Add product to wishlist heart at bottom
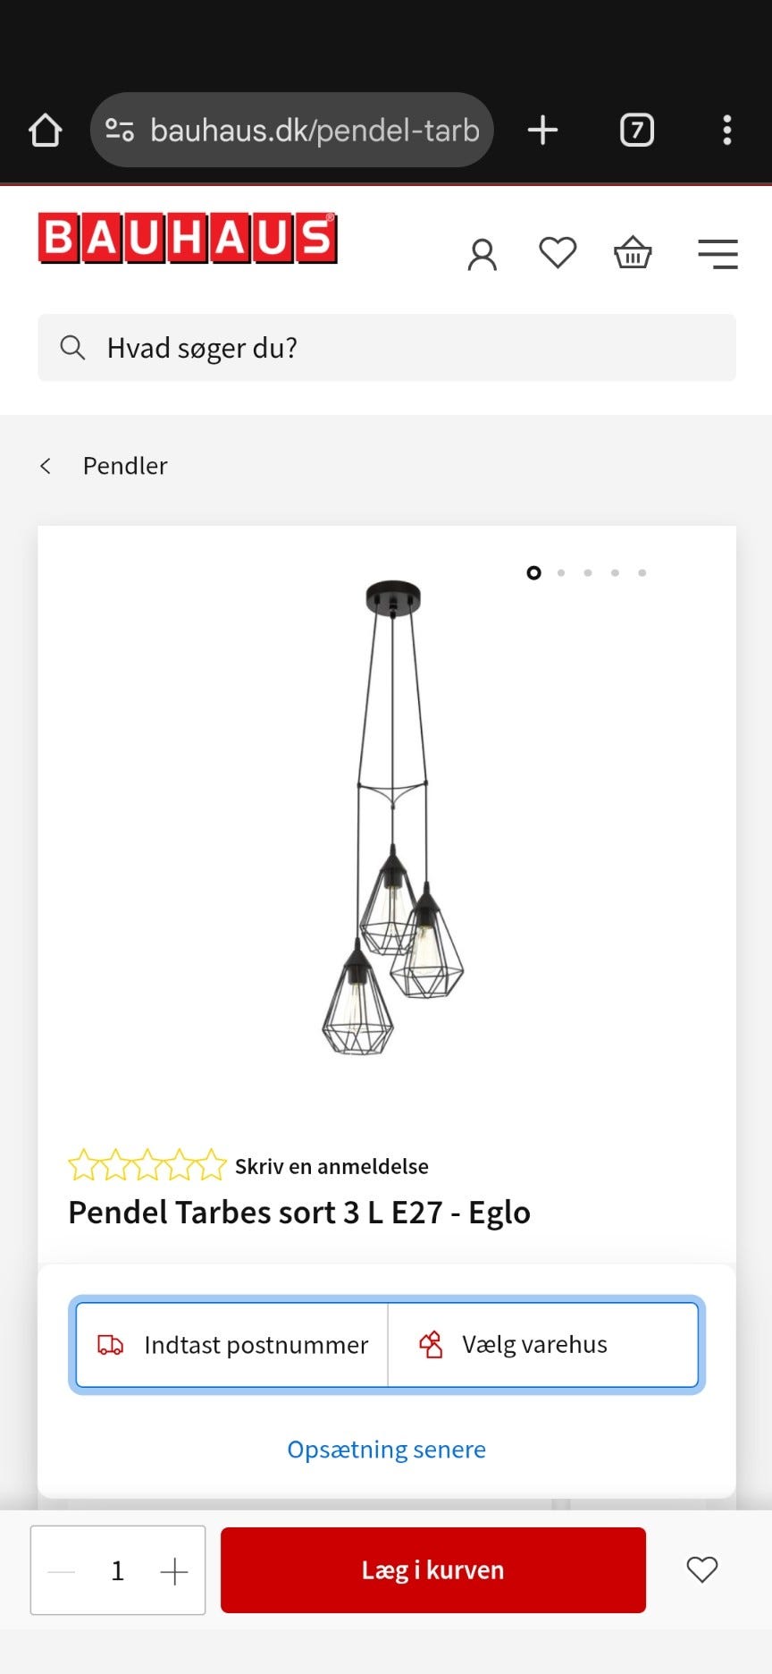 (701, 1569)
